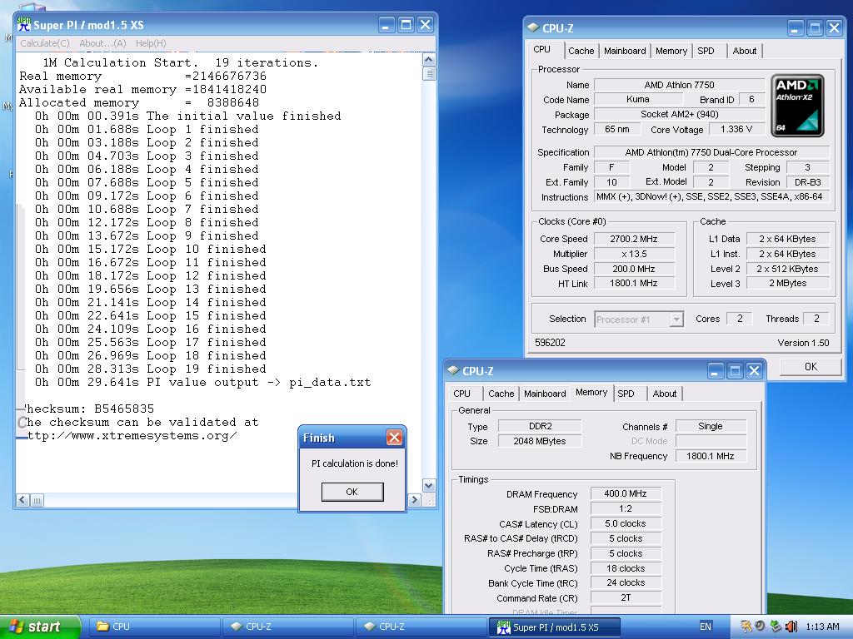Activate first CPU-Z taskbar button
The width and height of the screenshot is (853, 639).
[287, 627]
